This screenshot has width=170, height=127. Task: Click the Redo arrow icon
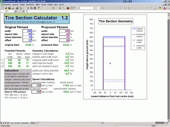48,8
